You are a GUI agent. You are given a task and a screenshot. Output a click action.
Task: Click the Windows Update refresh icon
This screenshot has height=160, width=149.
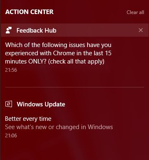pyautogui.click(x=9, y=104)
